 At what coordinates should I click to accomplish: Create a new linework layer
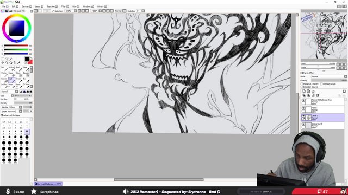tap(308, 91)
